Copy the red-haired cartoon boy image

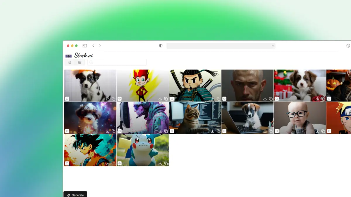click(x=166, y=99)
